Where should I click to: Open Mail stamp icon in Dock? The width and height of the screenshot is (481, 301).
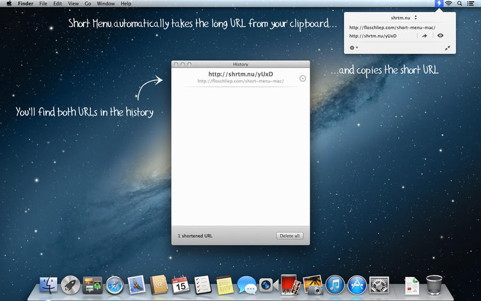136,284
